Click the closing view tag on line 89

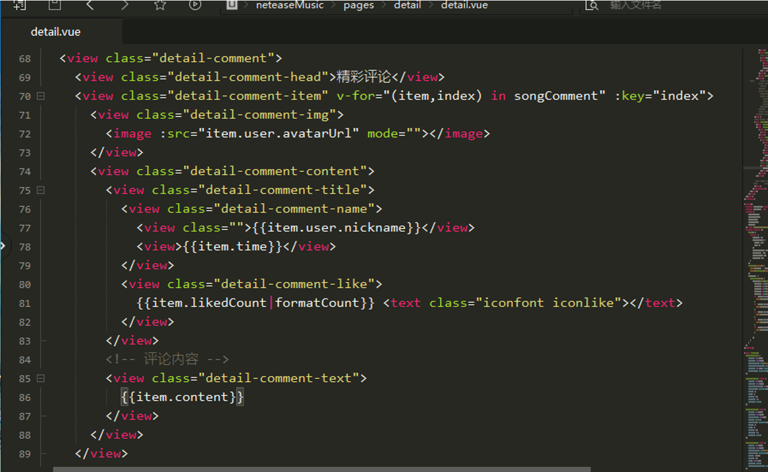click(101, 453)
